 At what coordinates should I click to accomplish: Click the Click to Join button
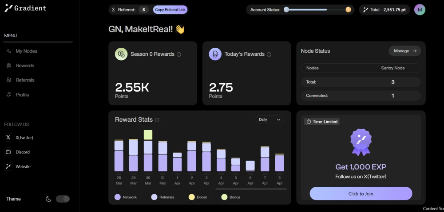tap(361, 194)
